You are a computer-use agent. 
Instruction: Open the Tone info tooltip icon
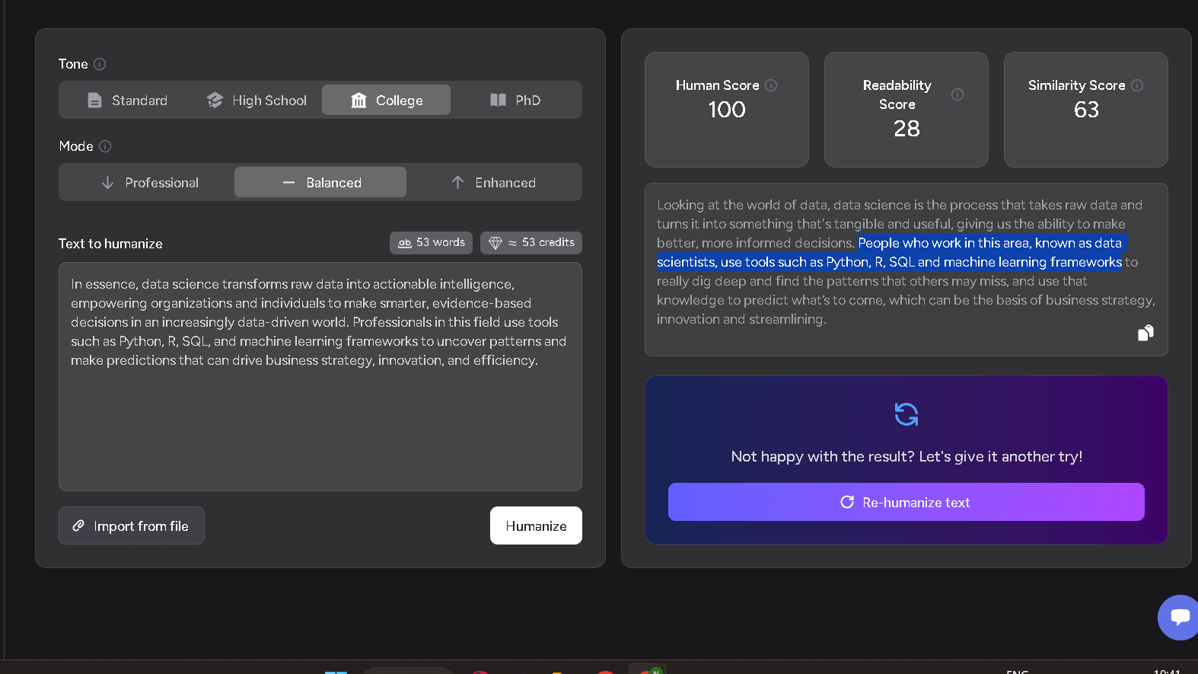tap(100, 64)
